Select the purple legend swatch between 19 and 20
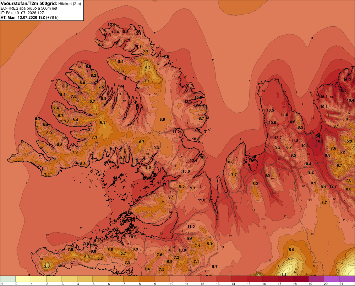Viewport: 355px width, 286px height. (x=316, y=279)
